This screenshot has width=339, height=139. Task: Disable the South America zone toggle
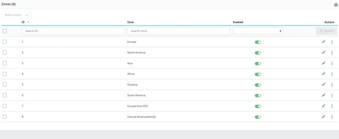pos(258,95)
